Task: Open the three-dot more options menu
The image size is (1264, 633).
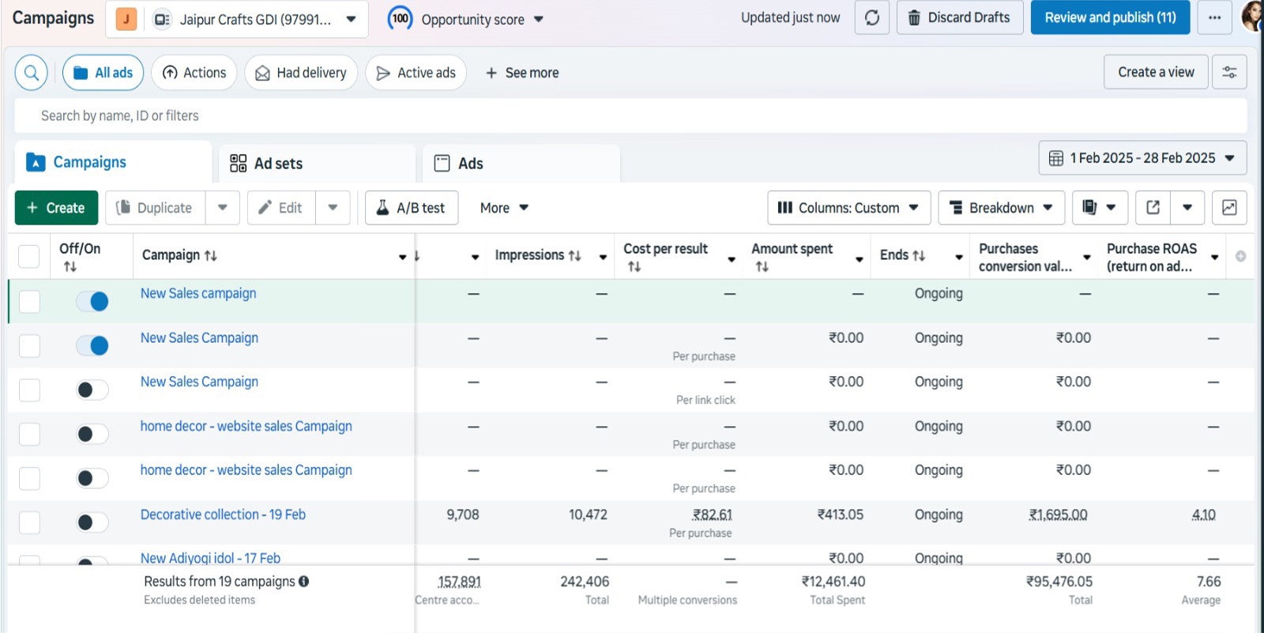Action: [x=1214, y=17]
